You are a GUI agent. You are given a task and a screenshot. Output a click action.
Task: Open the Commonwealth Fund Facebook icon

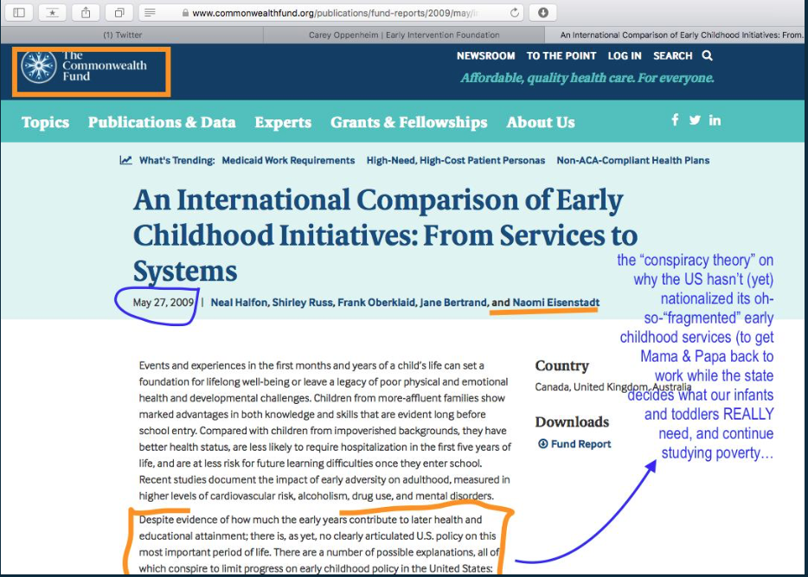click(675, 120)
